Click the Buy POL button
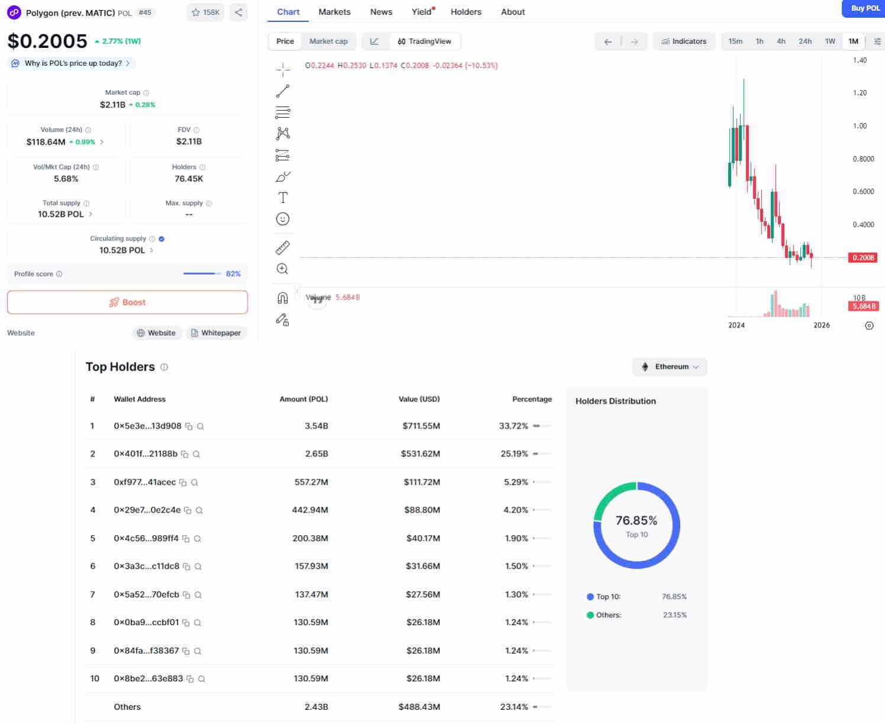This screenshot has height=724, width=885. point(865,8)
